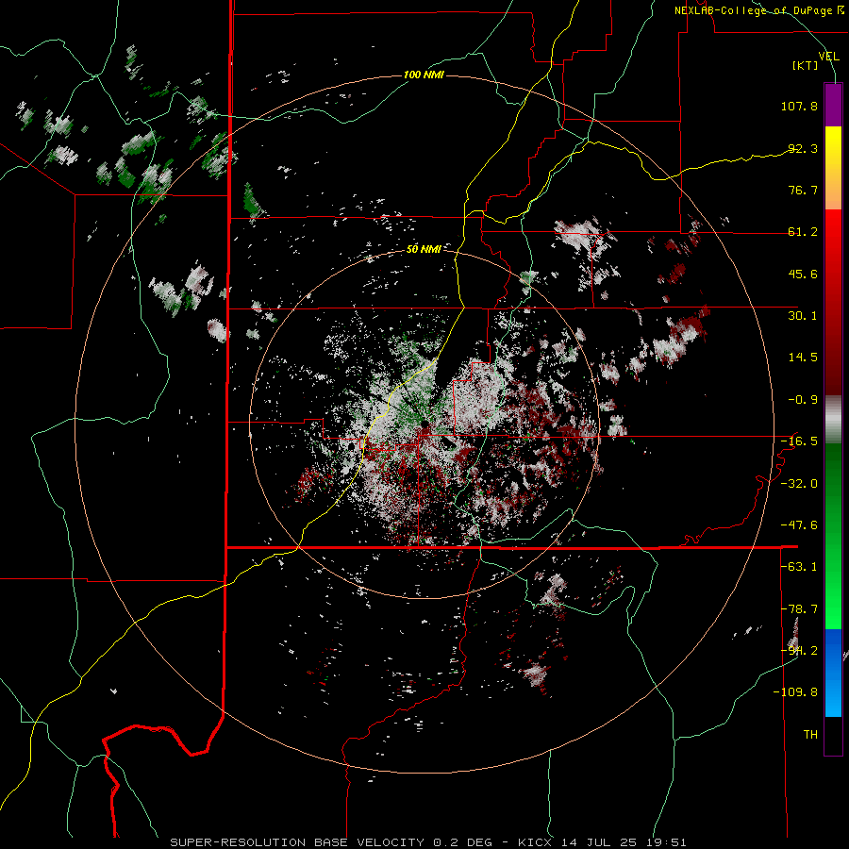Click the 14.5 legend value
The height and width of the screenshot is (849, 849).
click(803, 358)
